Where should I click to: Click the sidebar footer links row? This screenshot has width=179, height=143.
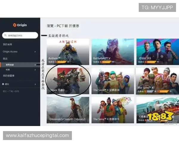pos(11,91)
